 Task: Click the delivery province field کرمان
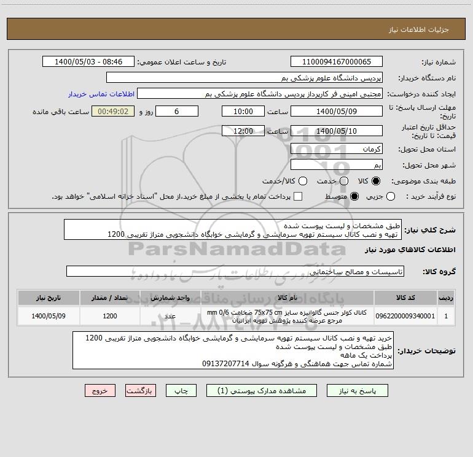click(x=337, y=149)
